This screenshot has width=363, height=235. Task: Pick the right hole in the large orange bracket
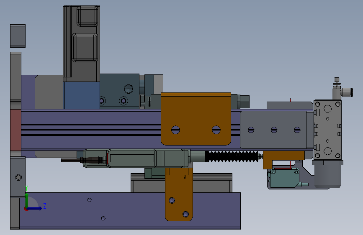click(216, 130)
